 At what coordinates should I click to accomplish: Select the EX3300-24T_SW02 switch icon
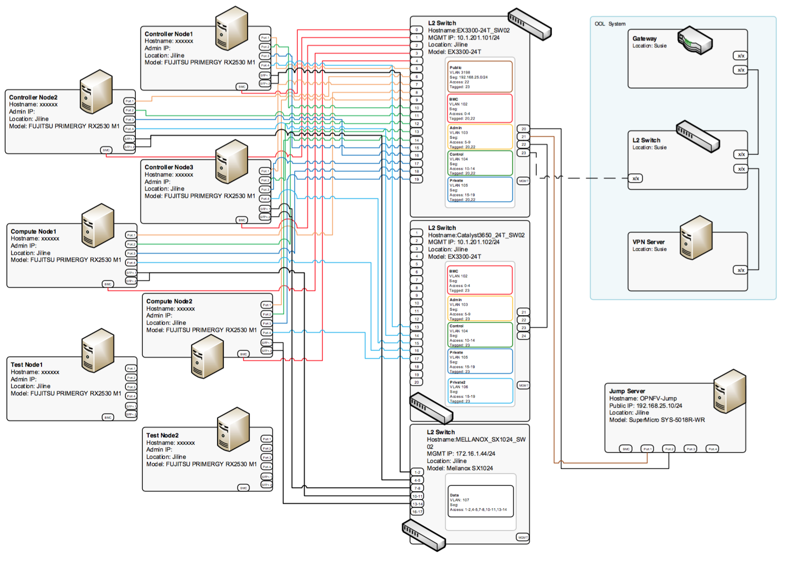point(530,24)
